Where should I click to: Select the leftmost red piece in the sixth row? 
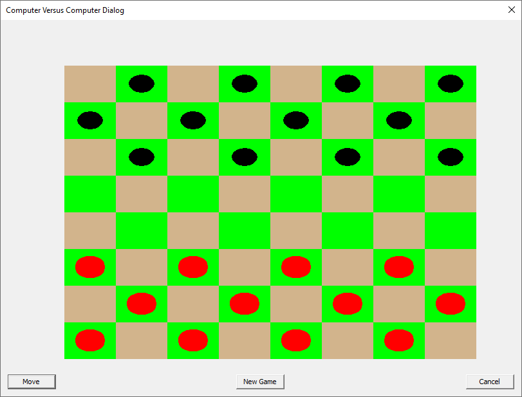89,267
